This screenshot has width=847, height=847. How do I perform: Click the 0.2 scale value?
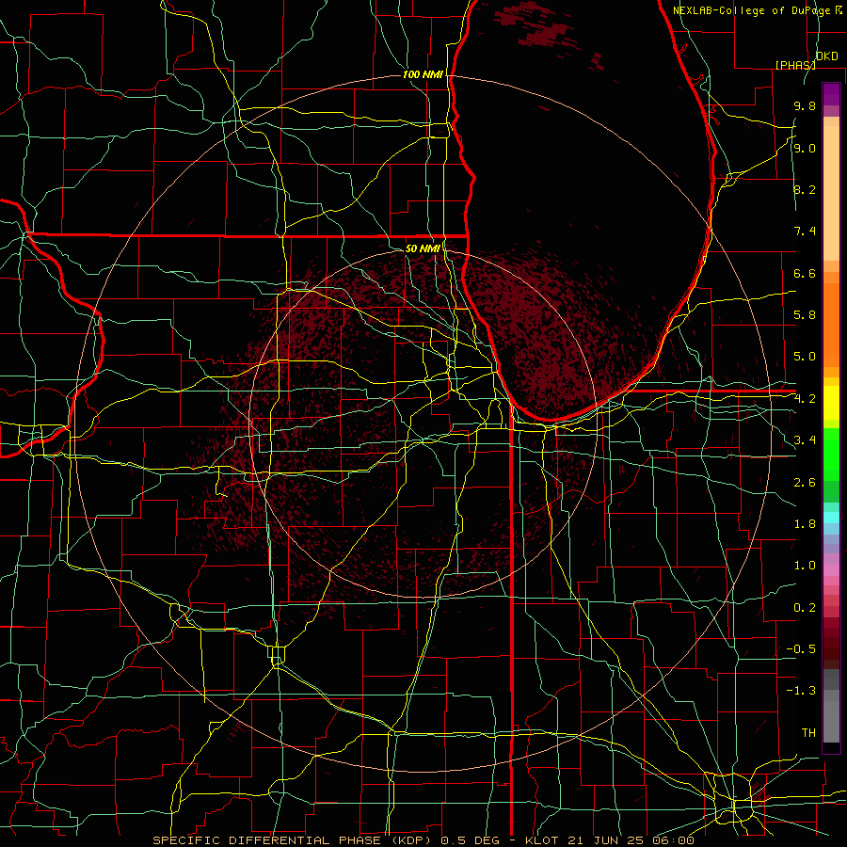pyautogui.click(x=805, y=607)
